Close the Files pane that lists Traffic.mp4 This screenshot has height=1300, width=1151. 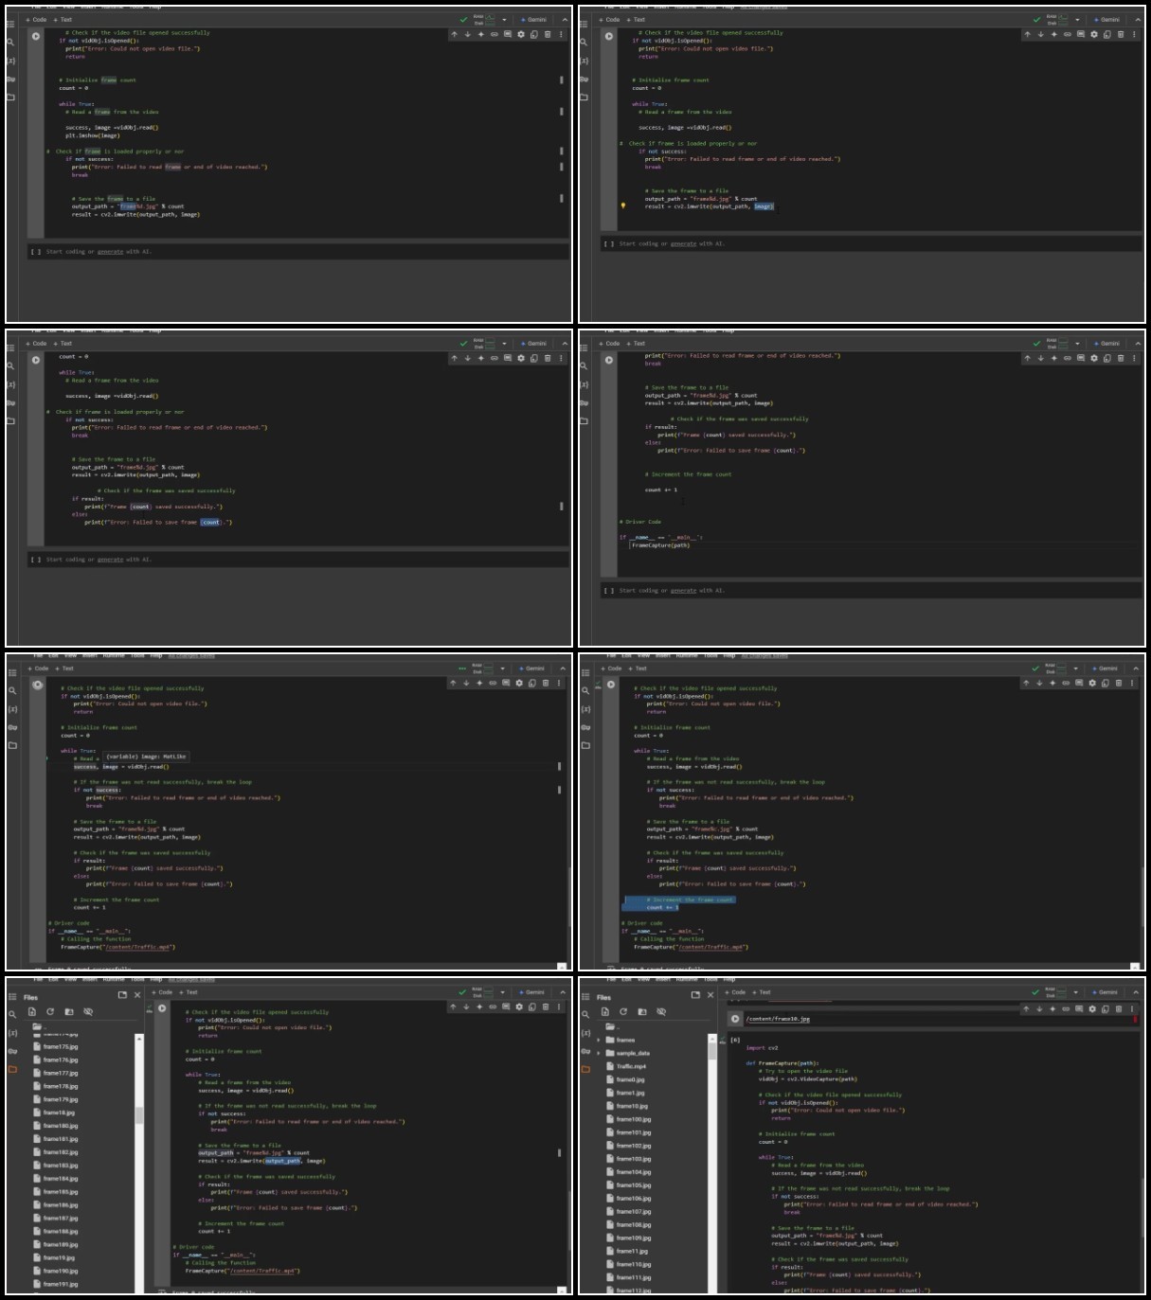(710, 995)
